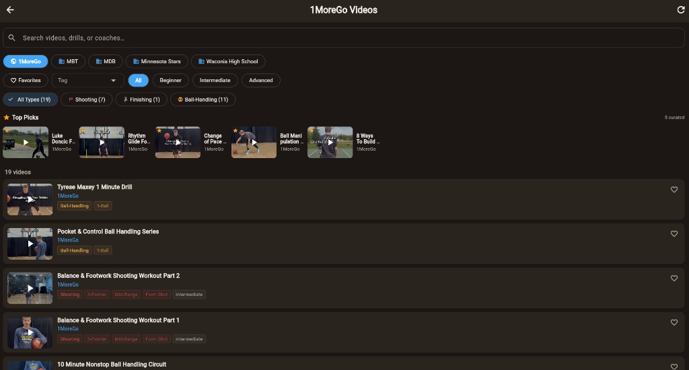The width and height of the screenshot is (689, 370).
Task: Select the 1MoreGo source chip
Action: 26,61
